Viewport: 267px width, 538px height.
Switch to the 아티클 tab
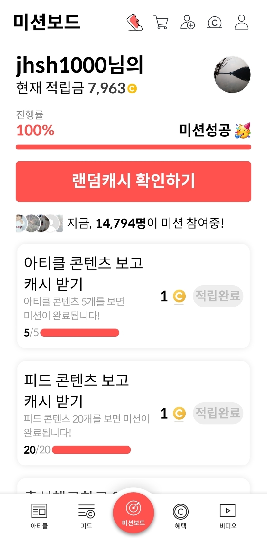39,516
